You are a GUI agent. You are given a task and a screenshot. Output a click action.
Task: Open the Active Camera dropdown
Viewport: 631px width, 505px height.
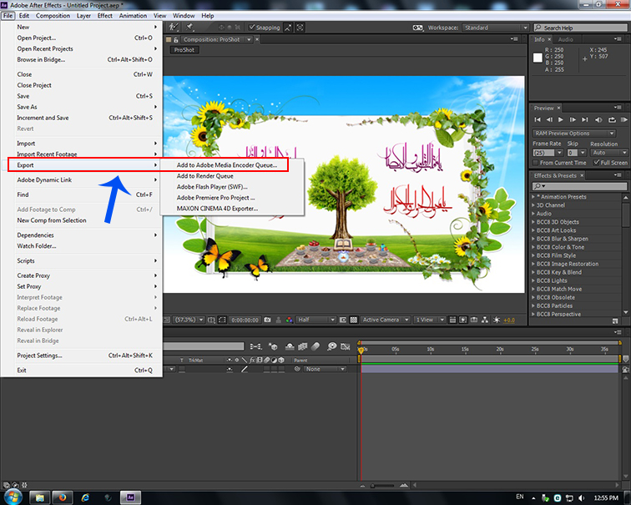point(386,320)
